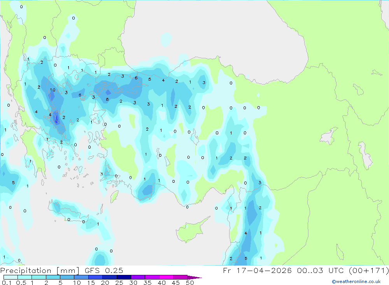Click legend swatch between 20 and 25
The height and width of the screenshot is (285, 389).
tap(109, 277)
